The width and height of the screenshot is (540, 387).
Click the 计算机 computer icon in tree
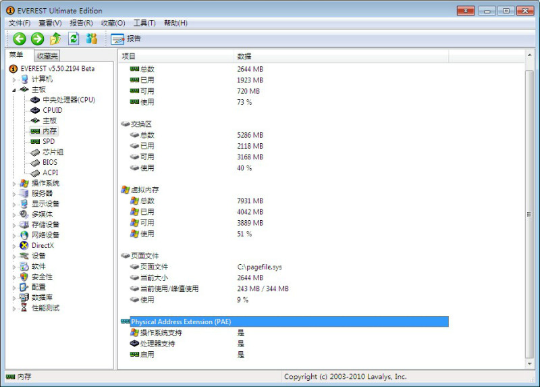(x=24, y=79)
